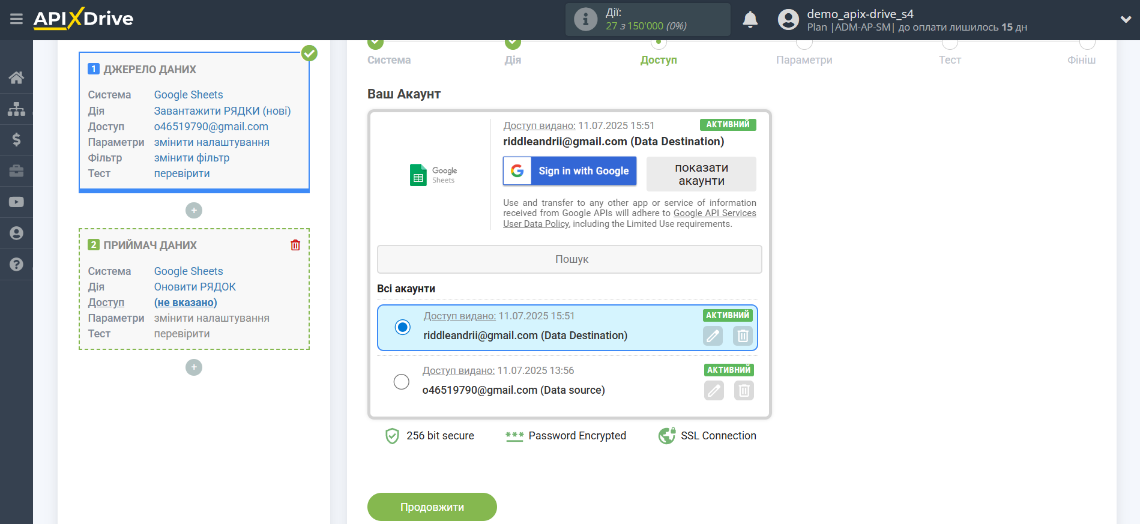Click Sign in with Google

pyautogui.click(x=570, y=171)
